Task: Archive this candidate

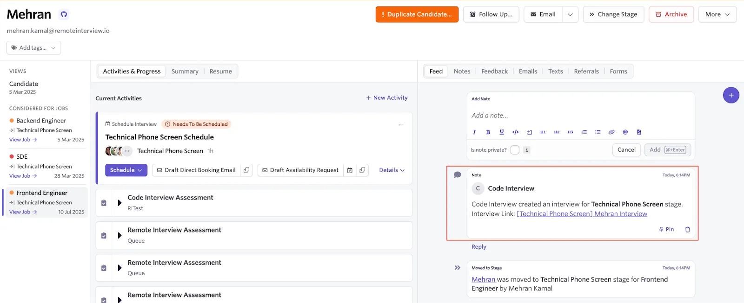Action: tap(671, 14)
